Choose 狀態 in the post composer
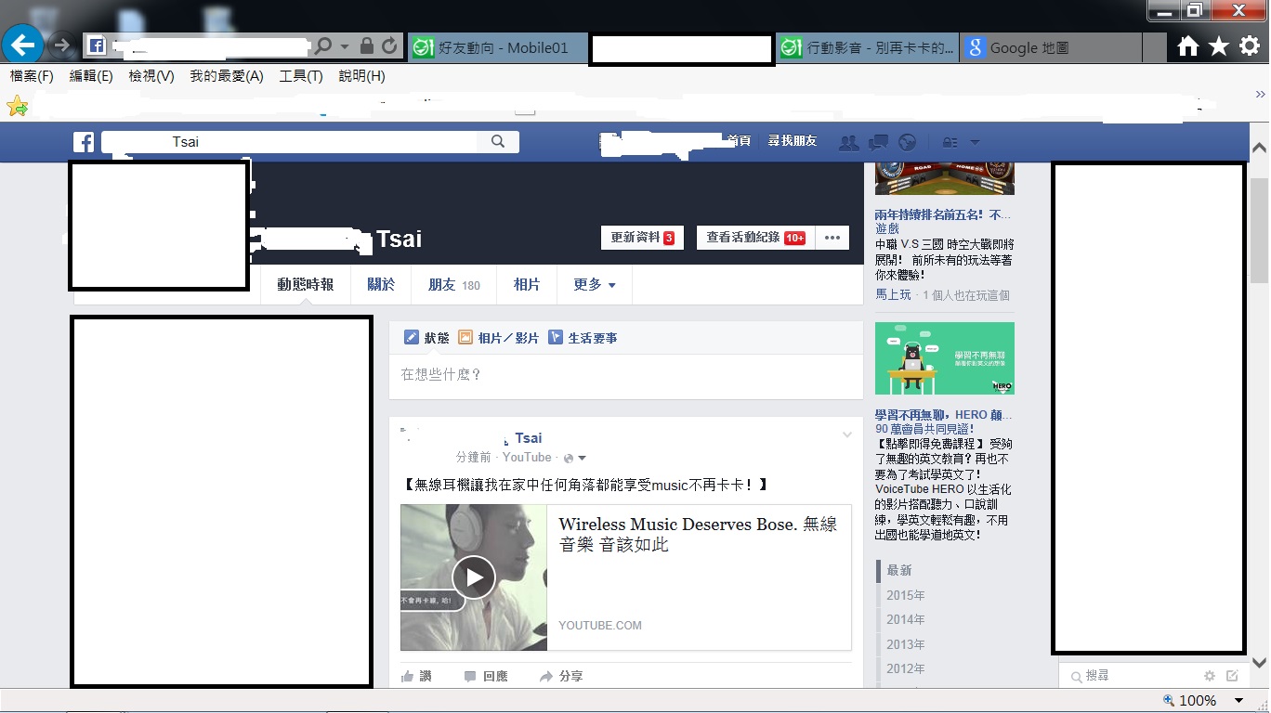This screenshot has height=713, width=1271. click(x=427, y=338)
